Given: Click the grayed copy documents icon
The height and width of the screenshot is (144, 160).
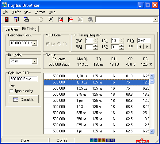Looking at the screenshot, I should pyautogui.click(x=90, y=20).
